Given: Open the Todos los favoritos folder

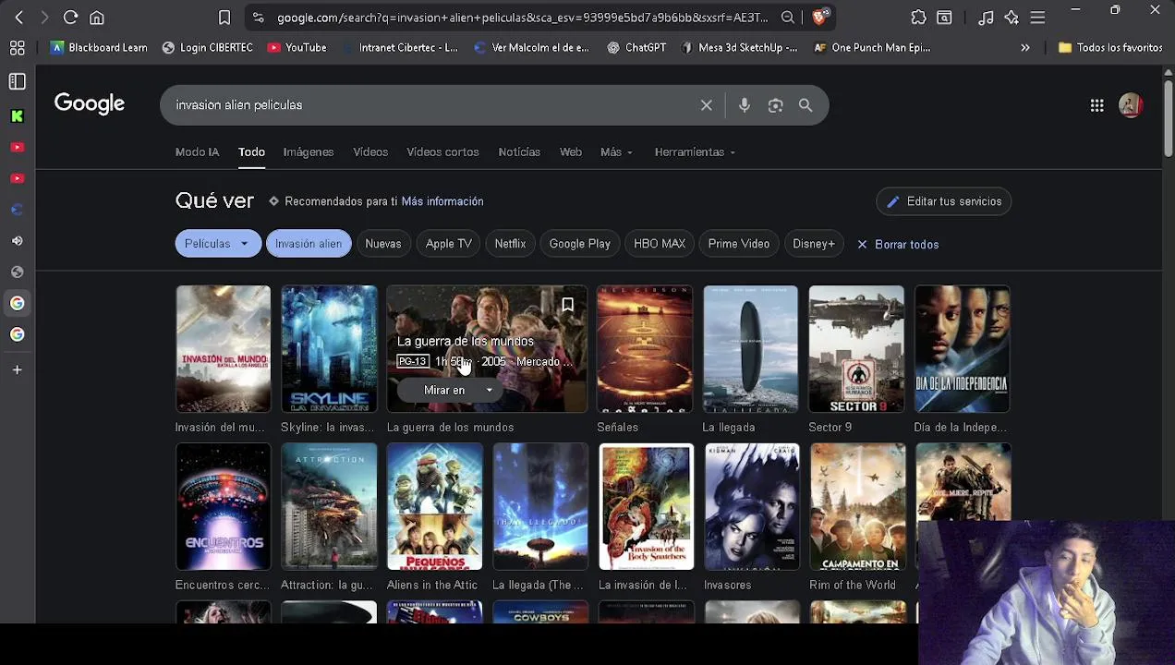Looking at the screenshot, I should [x=1110, y=48].
